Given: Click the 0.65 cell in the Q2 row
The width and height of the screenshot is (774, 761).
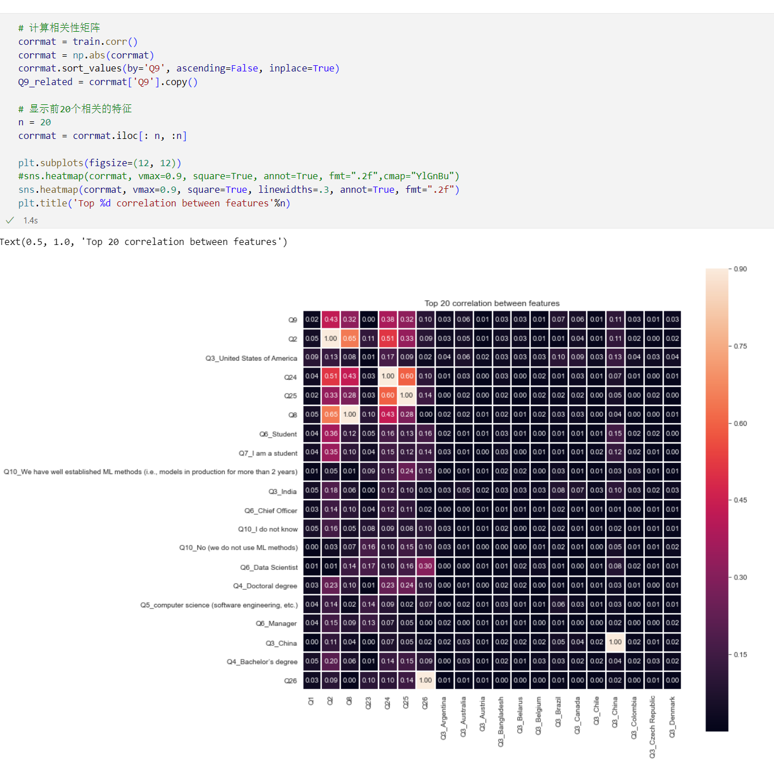Looking at the screenshot, I should 350,339.
